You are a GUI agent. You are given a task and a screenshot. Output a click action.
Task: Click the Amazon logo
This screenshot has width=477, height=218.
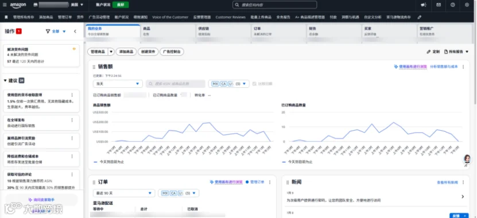pos(18,5)
